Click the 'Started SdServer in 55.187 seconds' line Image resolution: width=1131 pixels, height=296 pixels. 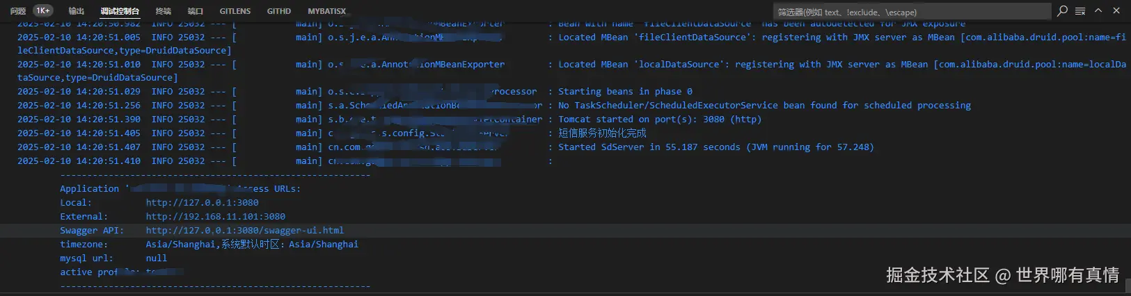716,147
